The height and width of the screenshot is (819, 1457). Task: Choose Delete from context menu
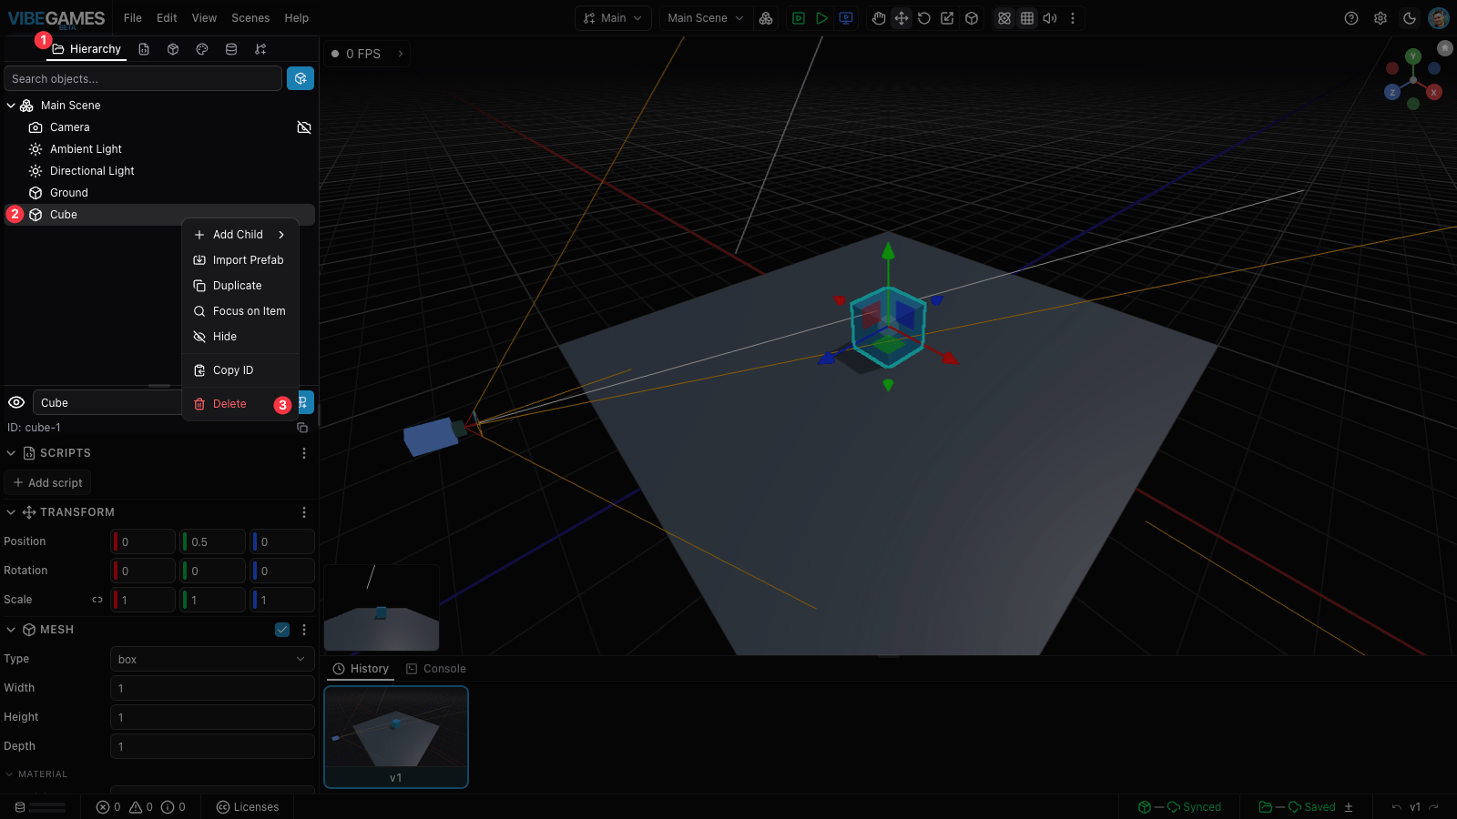240,404
